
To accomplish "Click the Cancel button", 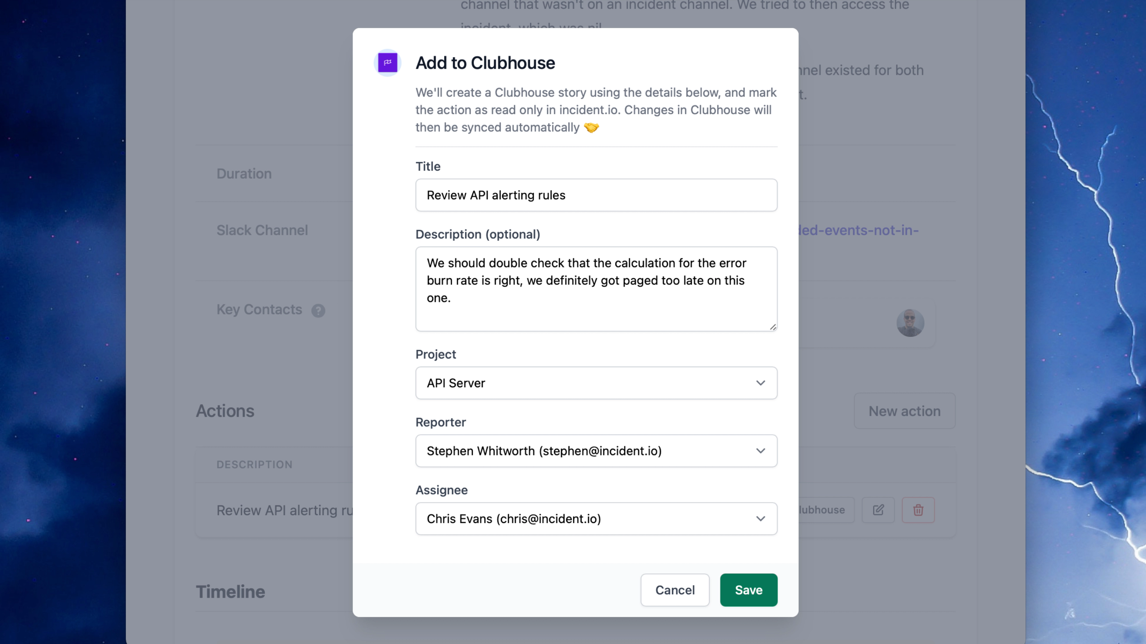I will 674,590.
